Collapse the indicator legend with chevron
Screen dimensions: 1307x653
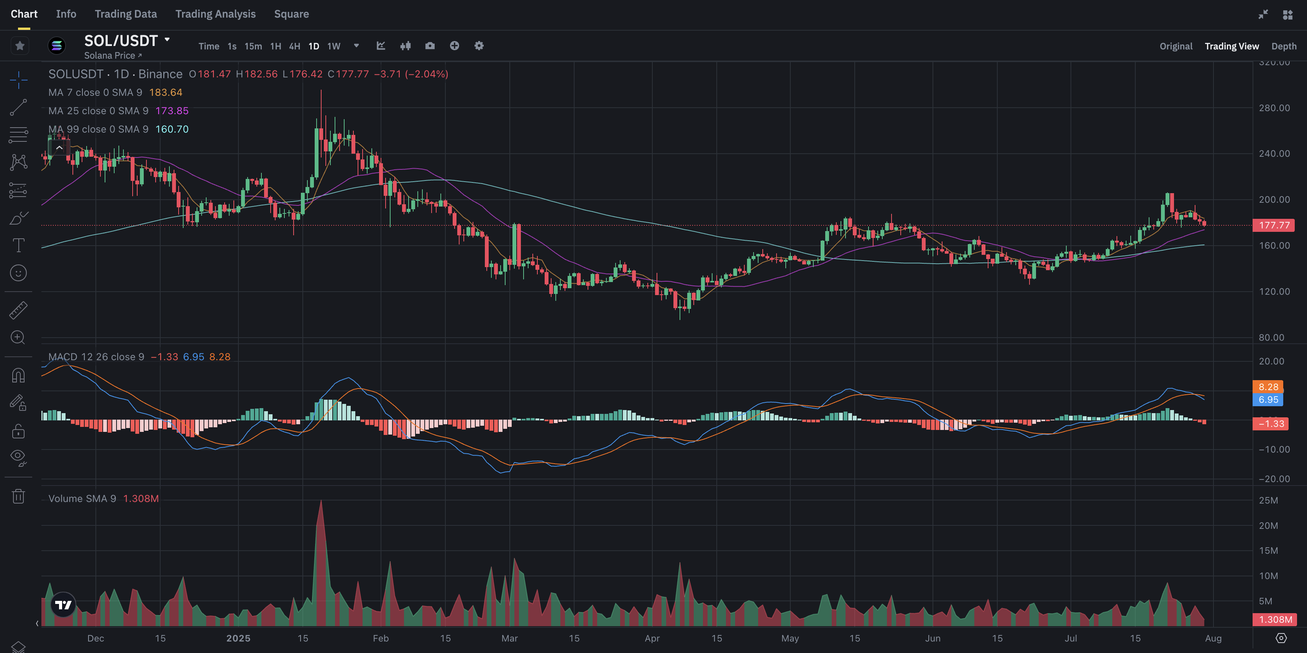tap(59, 148)
